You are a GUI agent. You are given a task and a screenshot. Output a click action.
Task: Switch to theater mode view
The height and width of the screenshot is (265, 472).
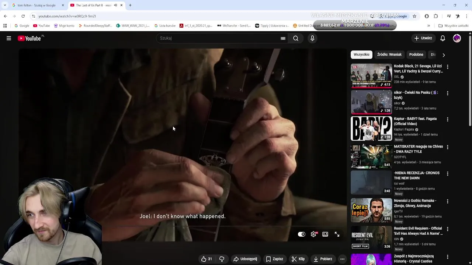coord(325,234)
